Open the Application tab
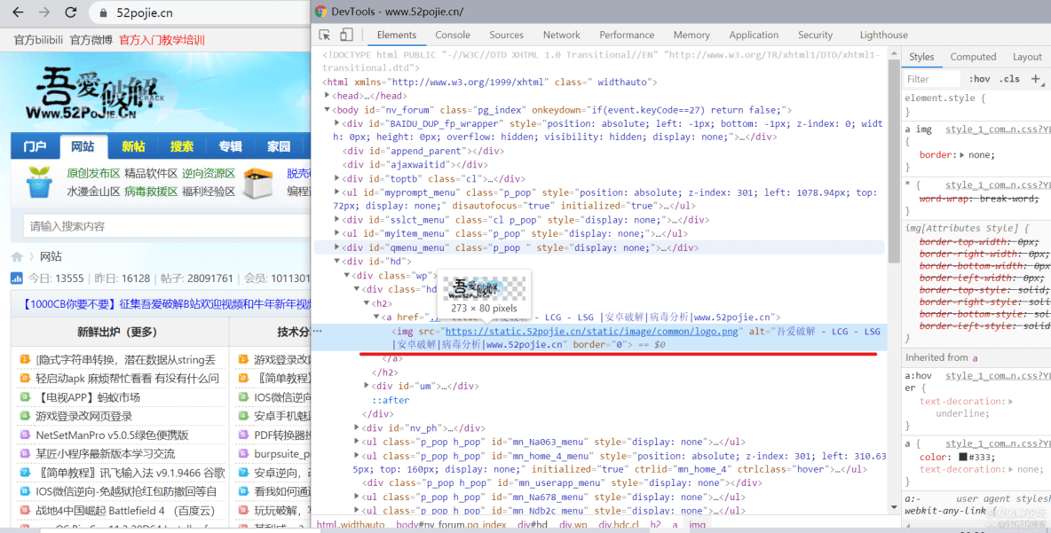Image resolution: width=1051 pixels, height=533 pixels. [754, 35]
